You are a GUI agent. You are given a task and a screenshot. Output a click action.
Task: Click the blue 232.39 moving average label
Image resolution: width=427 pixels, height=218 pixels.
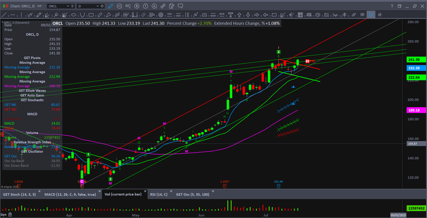[x=416, y=68]
